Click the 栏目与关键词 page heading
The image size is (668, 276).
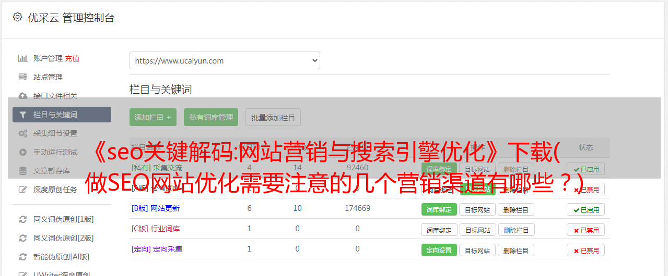tap(161, 90)
